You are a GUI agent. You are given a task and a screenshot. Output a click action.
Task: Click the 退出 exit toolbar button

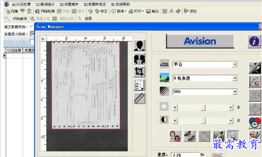coord(190,11)
